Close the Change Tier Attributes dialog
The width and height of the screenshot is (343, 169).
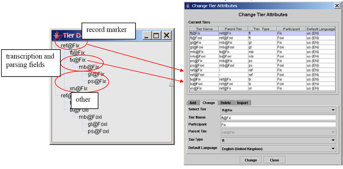pos(337,6)
